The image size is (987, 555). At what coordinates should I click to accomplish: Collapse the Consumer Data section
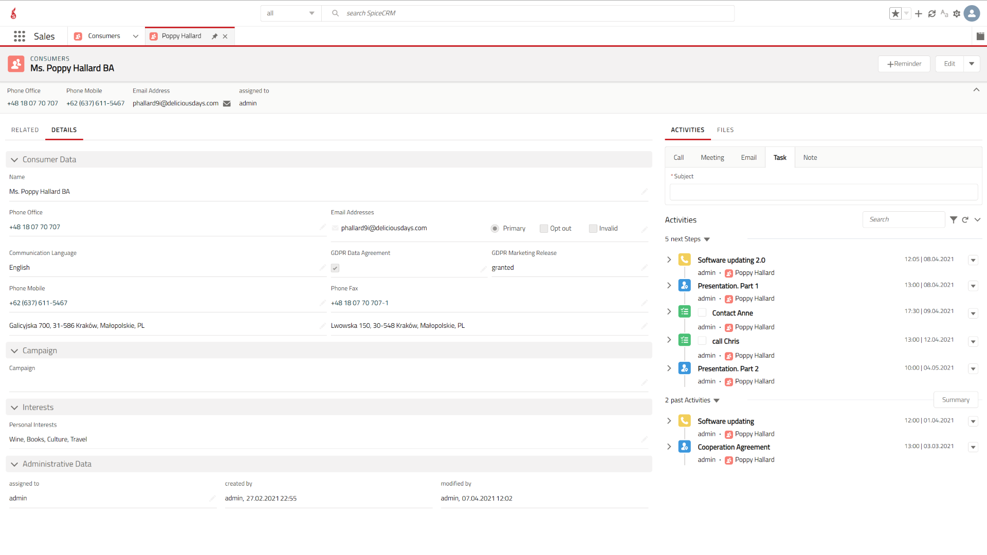point(14,160)
